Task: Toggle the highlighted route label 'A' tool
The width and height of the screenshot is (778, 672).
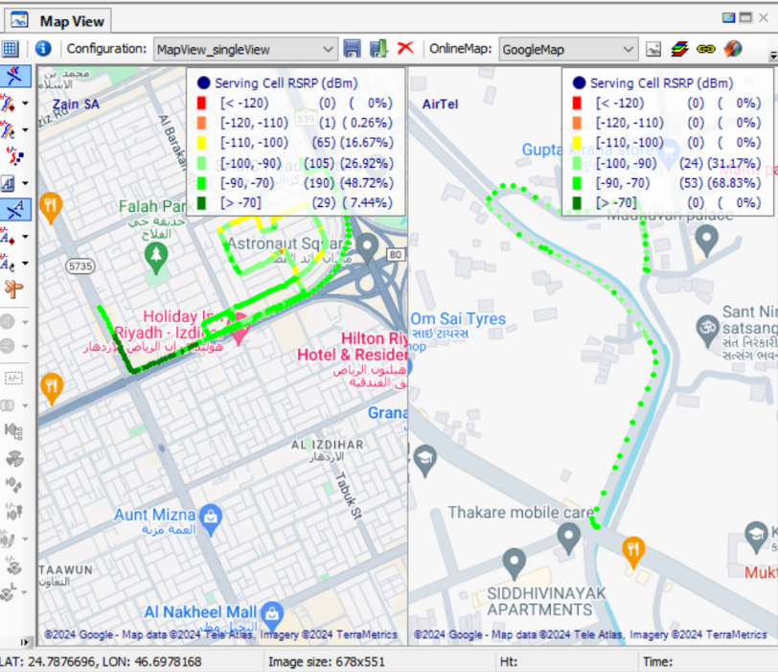Action: click(x=15, y=209)
